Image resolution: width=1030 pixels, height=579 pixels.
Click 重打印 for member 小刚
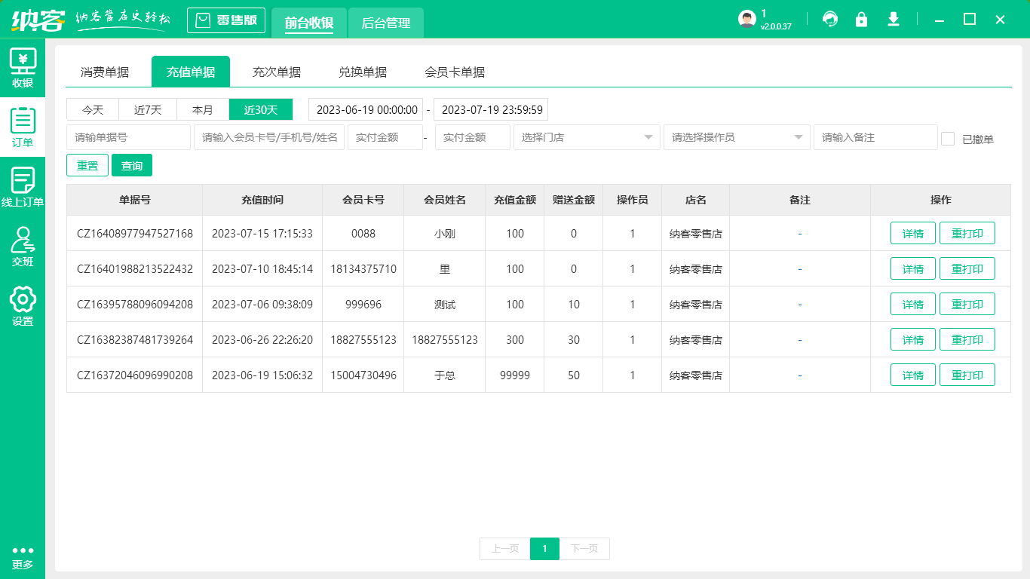click(967, 234)
